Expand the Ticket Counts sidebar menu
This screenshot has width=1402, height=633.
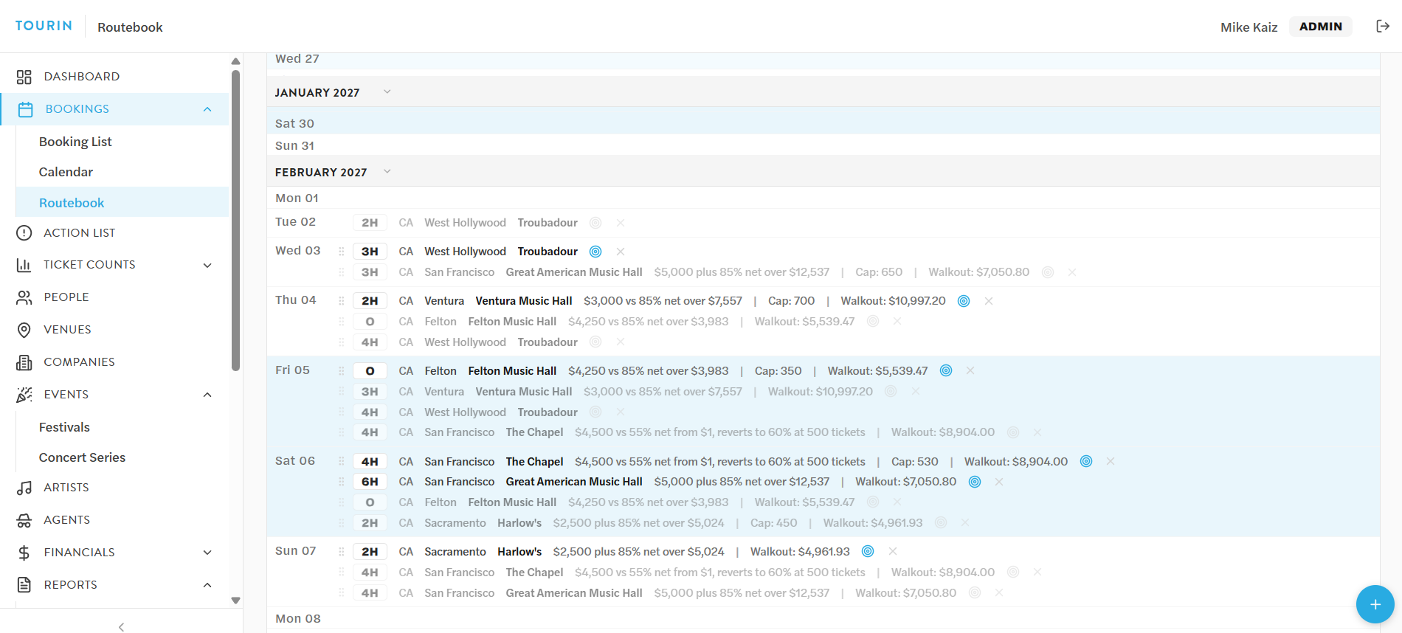click(x=207, y=265)
